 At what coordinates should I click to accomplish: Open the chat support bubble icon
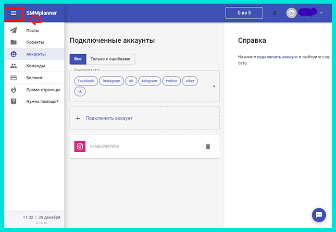click(x=319, y=215)
